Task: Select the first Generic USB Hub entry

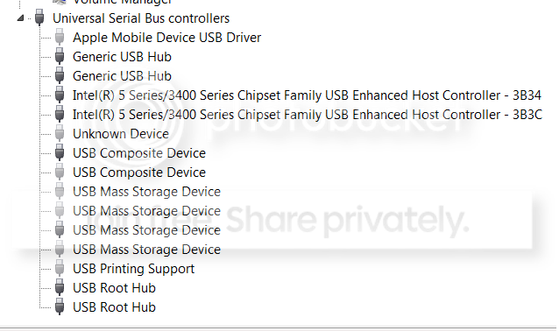Action: point(122,57)
